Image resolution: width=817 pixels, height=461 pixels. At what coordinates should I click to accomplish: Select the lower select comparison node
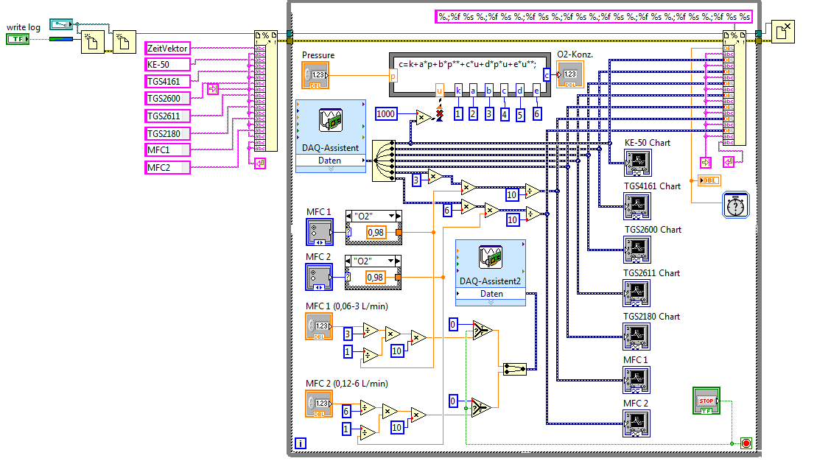point(482,408)
